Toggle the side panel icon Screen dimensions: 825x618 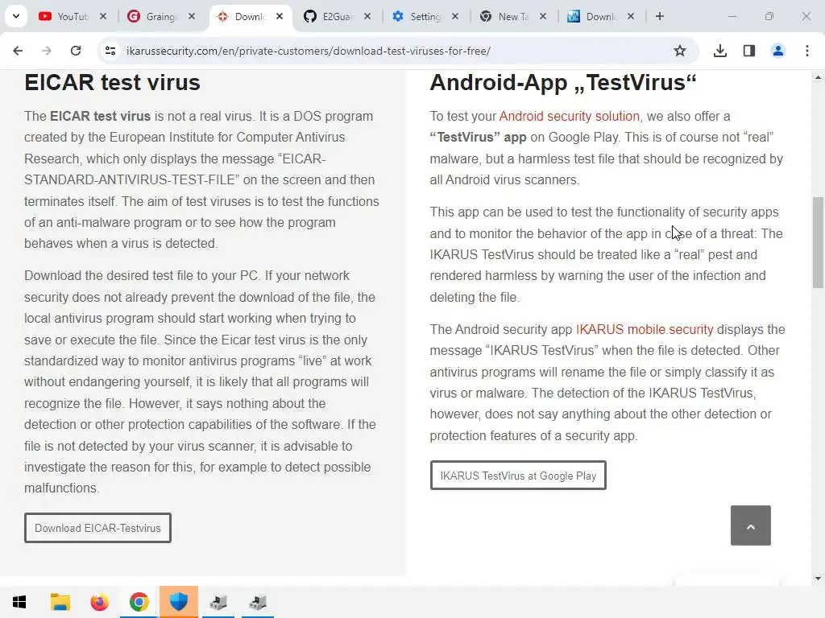click(749, 51)
